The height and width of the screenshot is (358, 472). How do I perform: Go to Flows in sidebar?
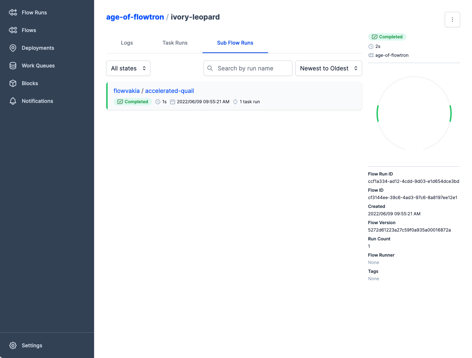(x=29, y=30)
